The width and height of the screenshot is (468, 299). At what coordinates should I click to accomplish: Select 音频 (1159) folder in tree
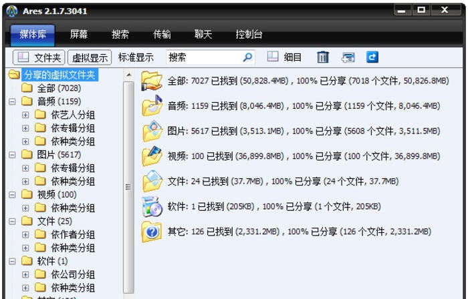click(x=59, y=101)
